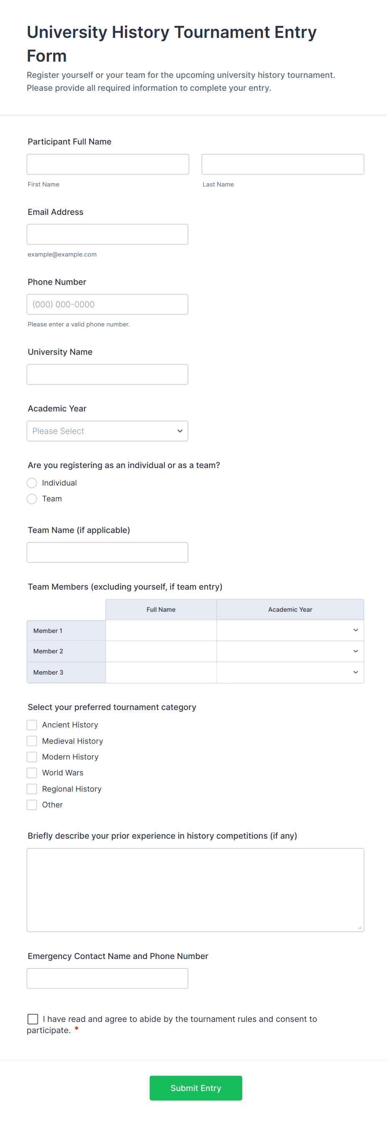Viewport: 387px width, 1121px height.
Task: Expand Member 3 Academic Year dropdown
Action: click(x=290, y=673)
